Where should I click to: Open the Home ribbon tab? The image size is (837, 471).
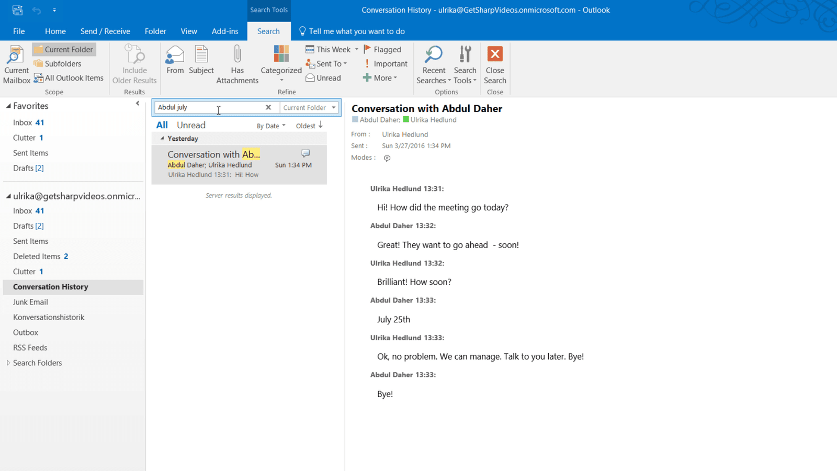click(55, 31)
